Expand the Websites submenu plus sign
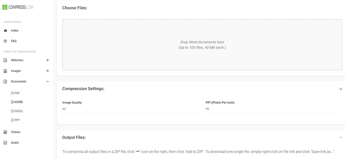 pyautogui.click(x=48, y=60)
